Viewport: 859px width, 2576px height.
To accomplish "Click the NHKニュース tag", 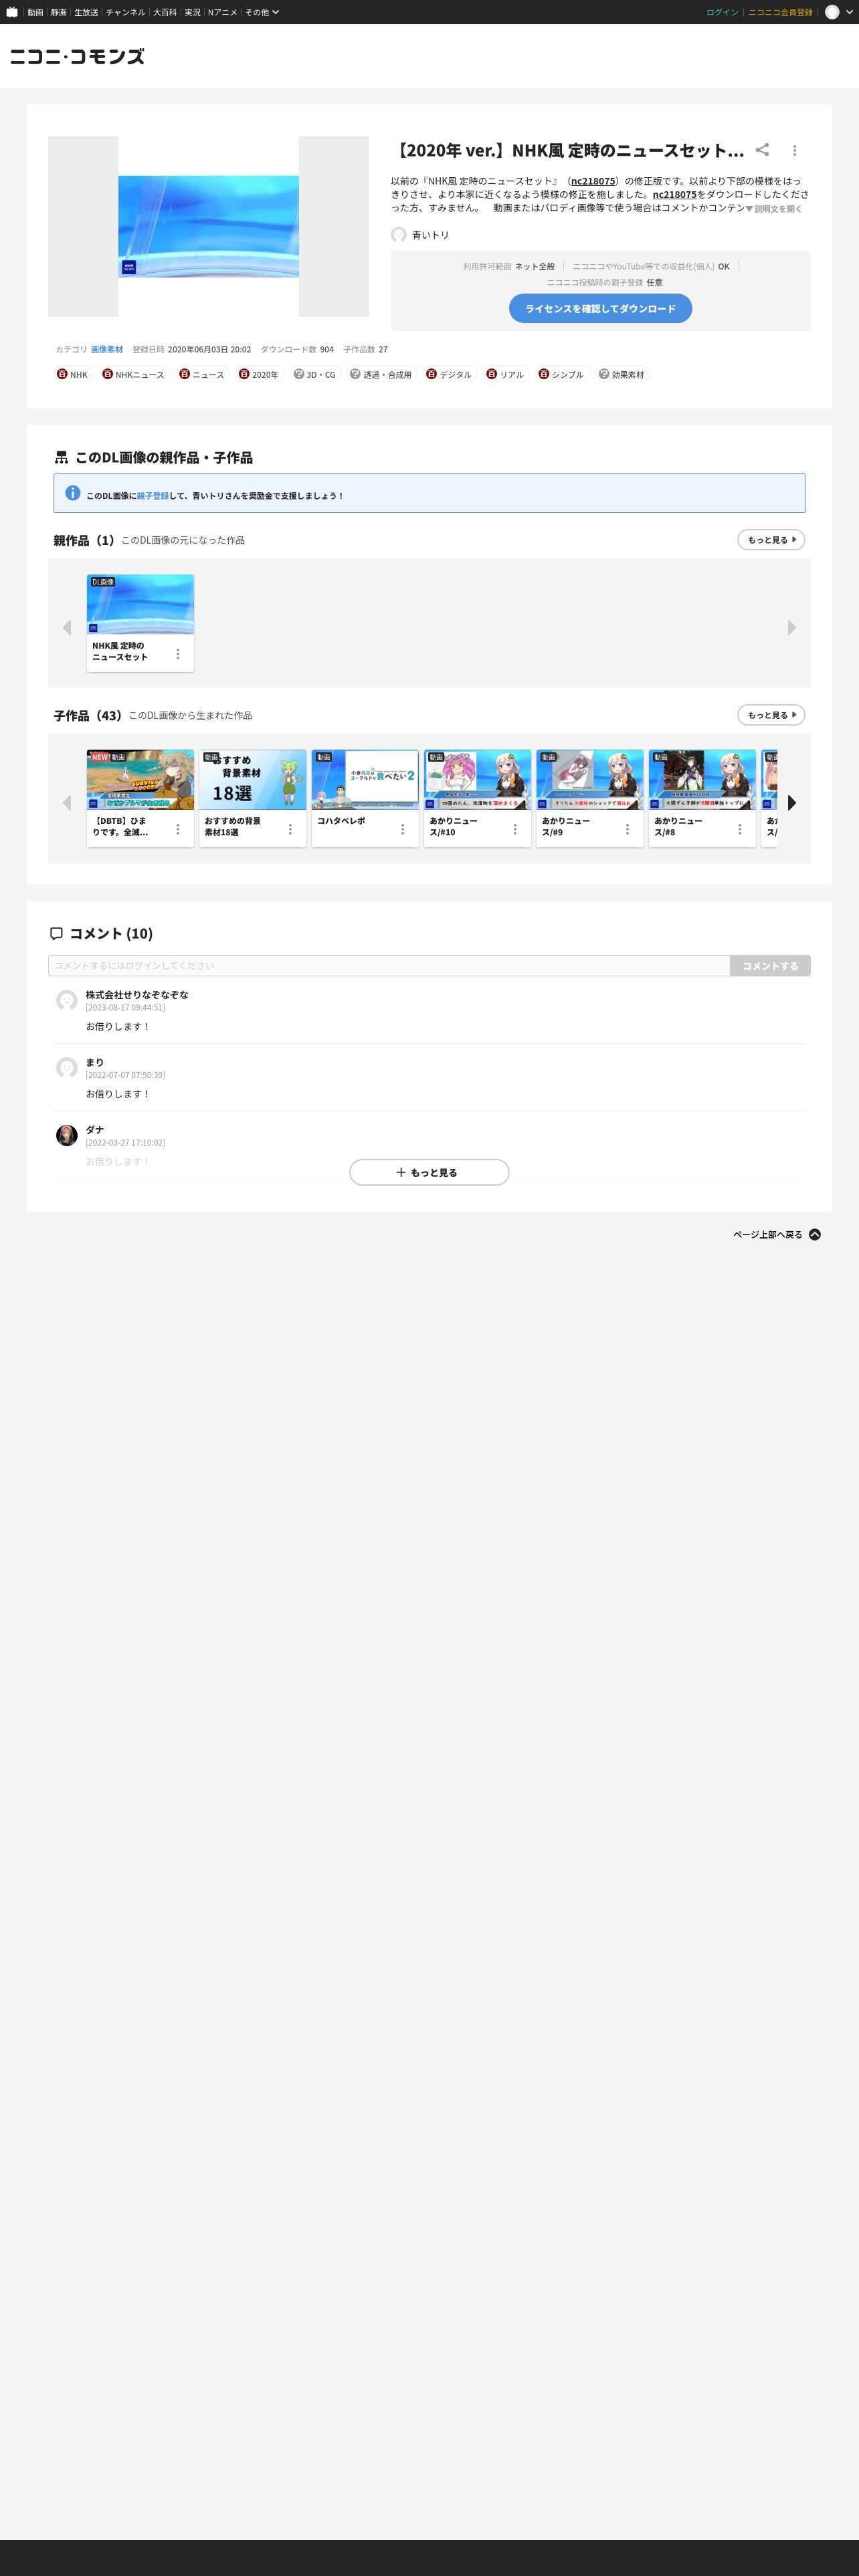I will pos(134,374).
